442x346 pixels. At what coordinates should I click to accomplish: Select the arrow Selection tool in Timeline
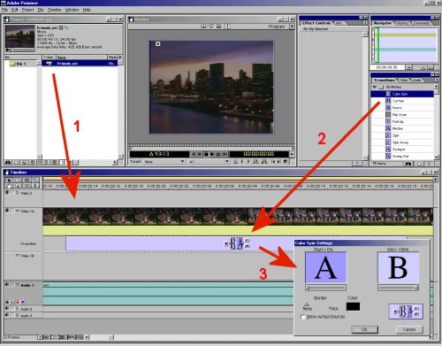point(9,180)
